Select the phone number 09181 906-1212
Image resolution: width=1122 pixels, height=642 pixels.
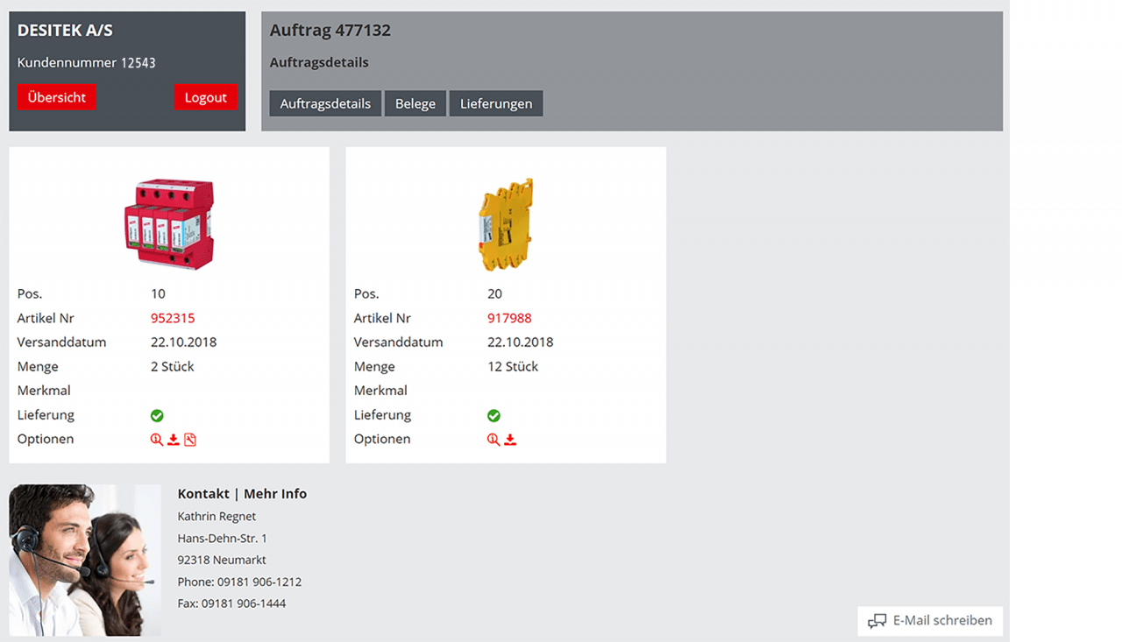259,582
